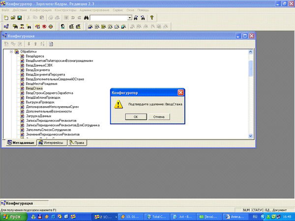Click OK to confirm deletion

point(136,117)
